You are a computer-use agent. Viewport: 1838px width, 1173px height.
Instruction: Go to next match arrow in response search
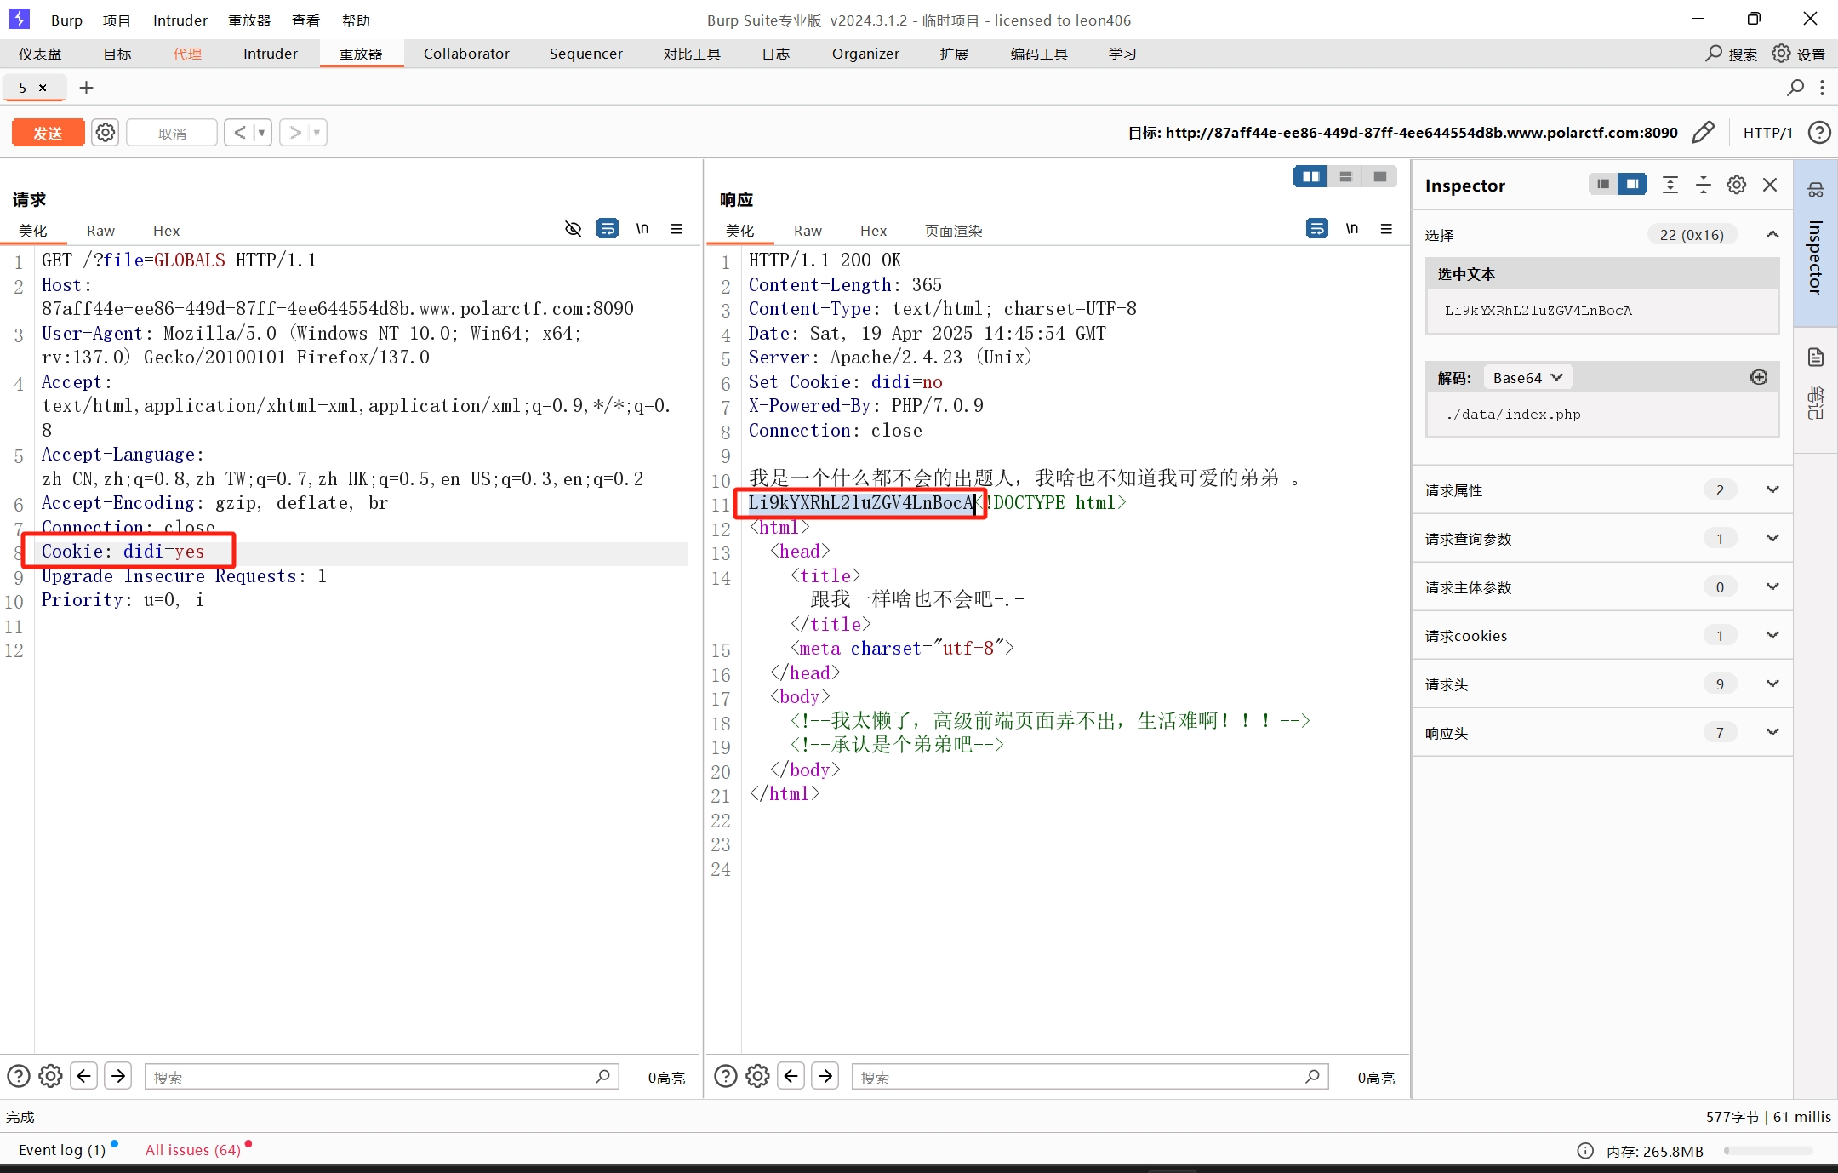825,1076
